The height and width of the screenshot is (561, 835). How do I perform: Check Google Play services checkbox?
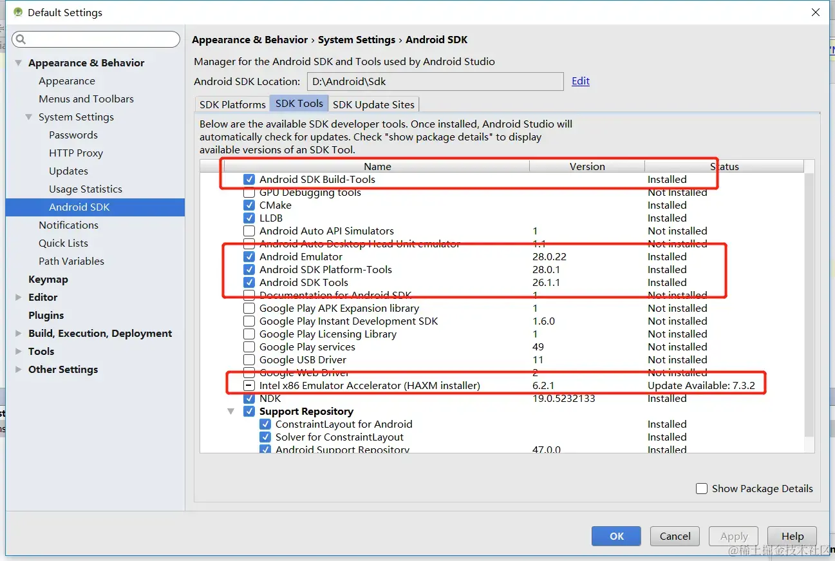pos(249,347)
